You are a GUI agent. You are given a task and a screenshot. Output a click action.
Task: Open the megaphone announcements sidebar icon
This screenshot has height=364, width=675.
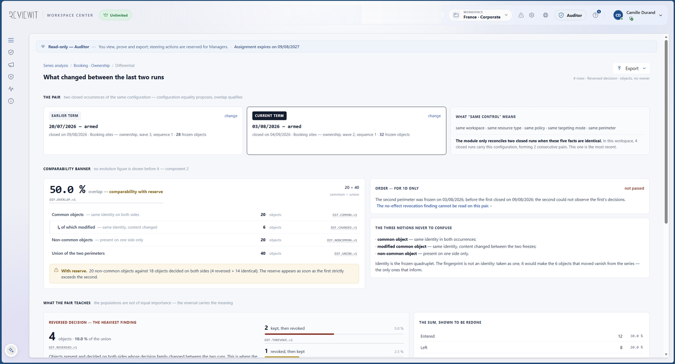(11, 65)
